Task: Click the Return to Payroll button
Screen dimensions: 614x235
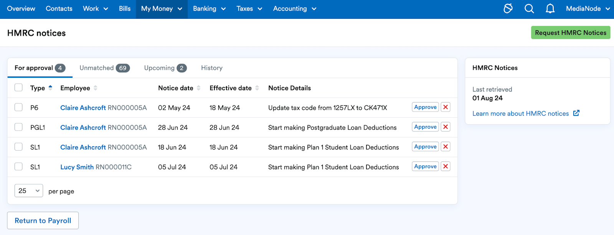Action: coord(43,220)
